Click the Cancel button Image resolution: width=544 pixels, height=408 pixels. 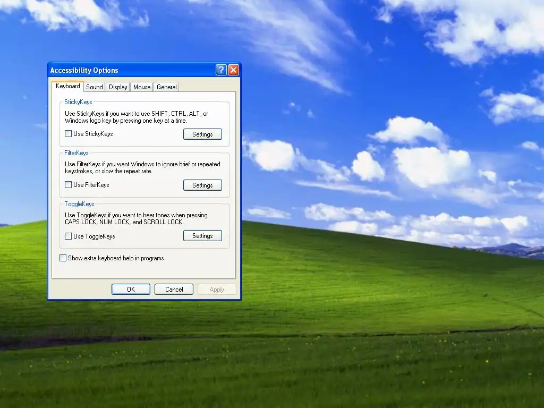(x=174, y=290)
